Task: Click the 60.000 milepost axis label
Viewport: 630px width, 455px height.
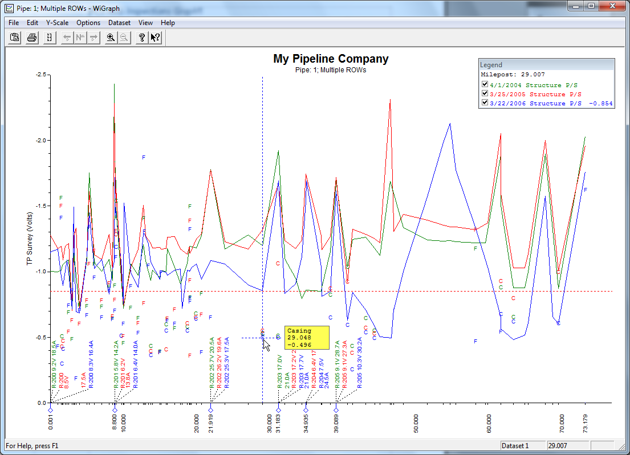Action: (489, 423)
